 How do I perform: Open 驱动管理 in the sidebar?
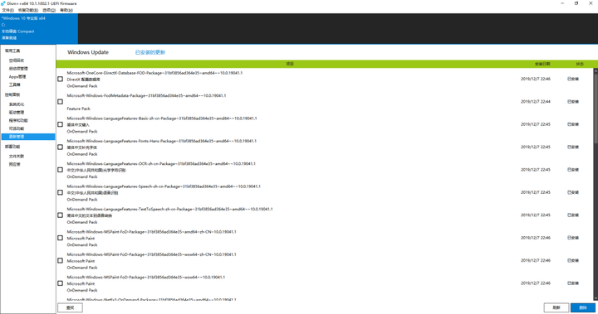pos(17,113)
